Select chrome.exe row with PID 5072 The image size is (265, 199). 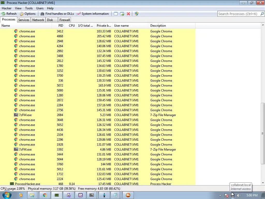coord(98,86)
